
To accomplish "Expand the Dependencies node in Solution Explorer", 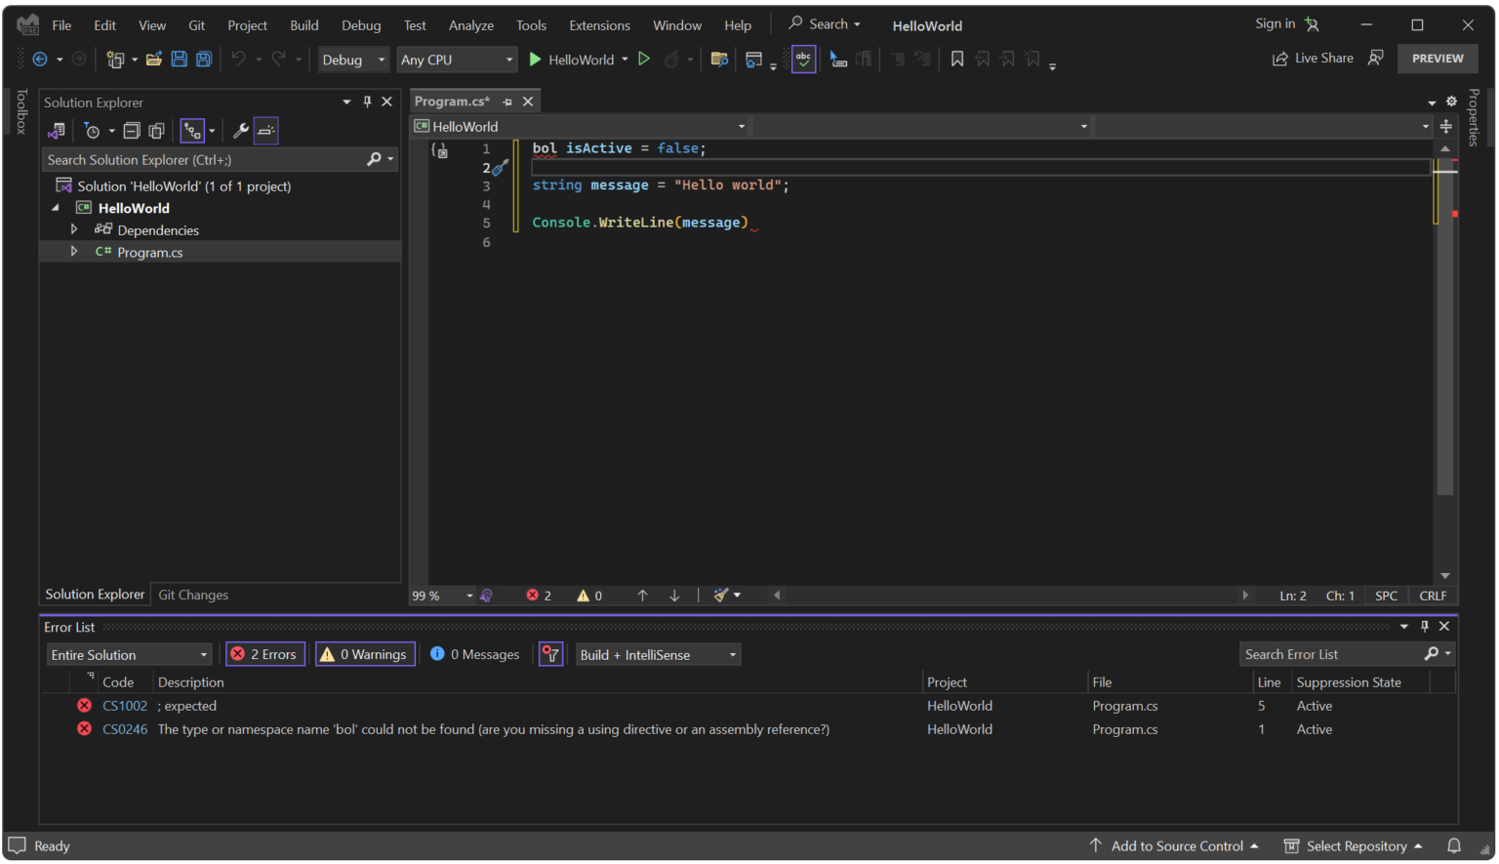I will click(75, 229).
